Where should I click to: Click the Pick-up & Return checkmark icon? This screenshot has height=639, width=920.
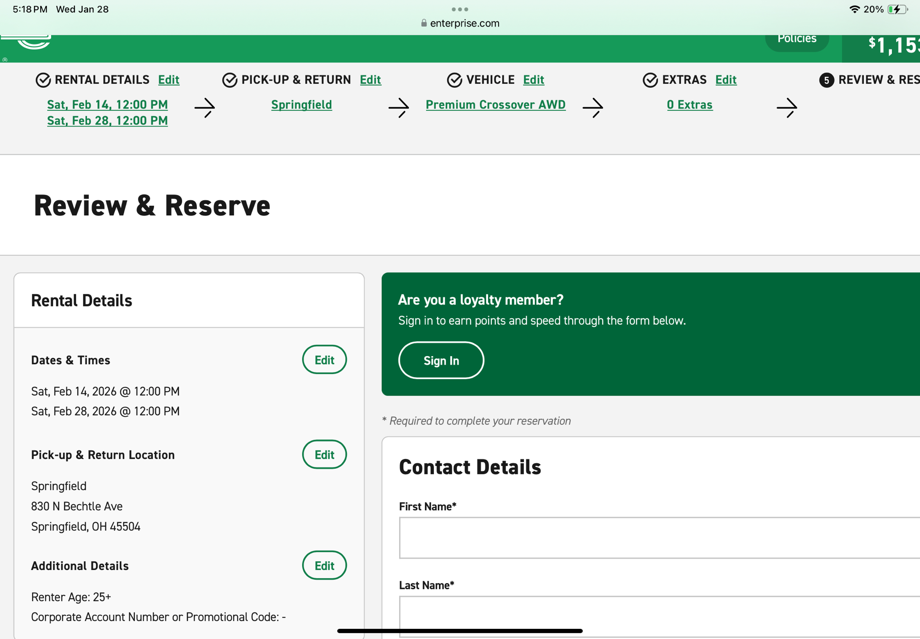click(230, 80)
